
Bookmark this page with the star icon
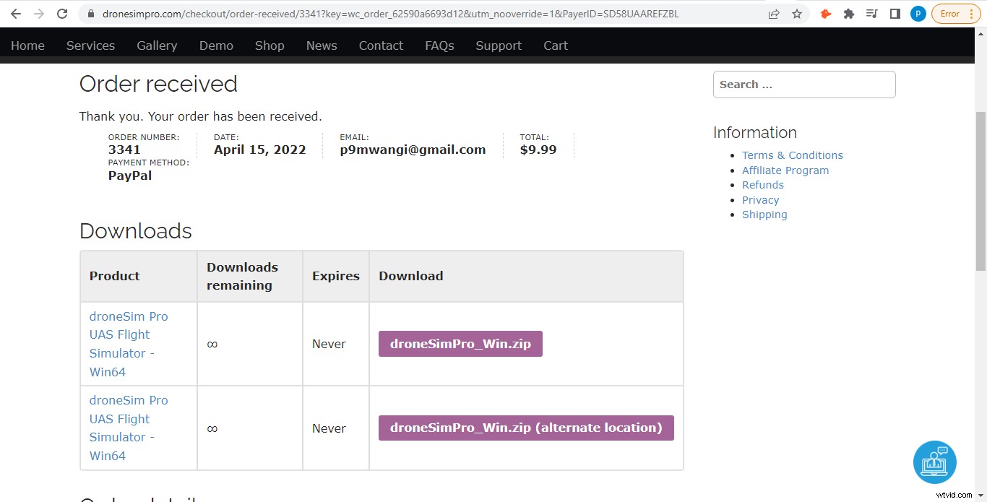(797, 14)
